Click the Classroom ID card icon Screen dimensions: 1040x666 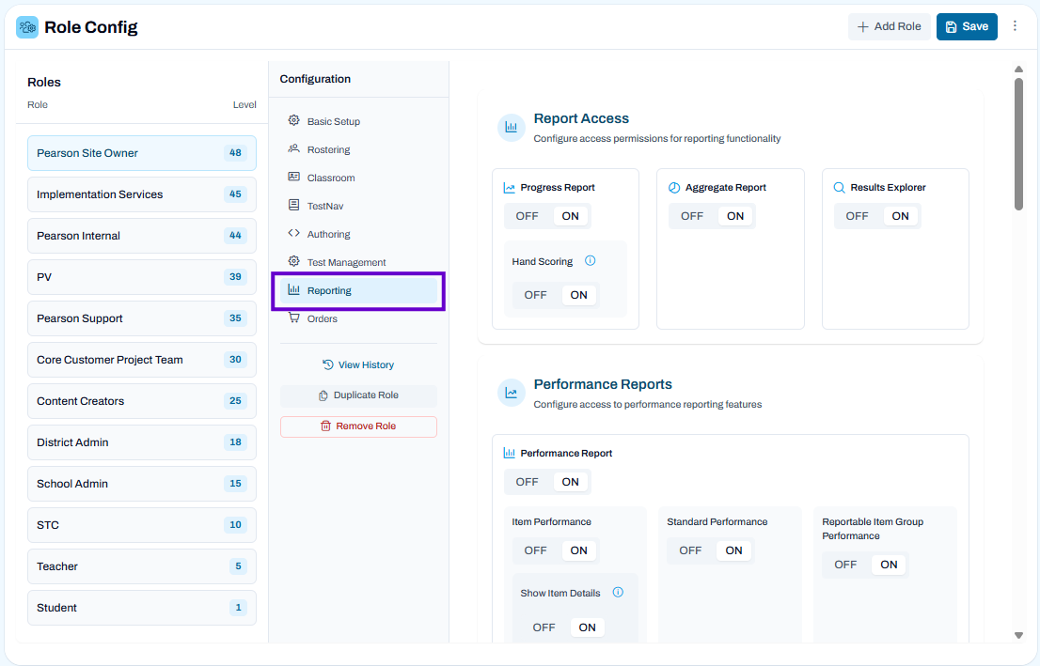(293, 177)
